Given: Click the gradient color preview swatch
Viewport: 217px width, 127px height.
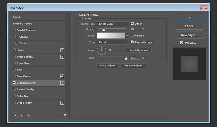Looking at the screenshot, I should (x=111, y=35).
